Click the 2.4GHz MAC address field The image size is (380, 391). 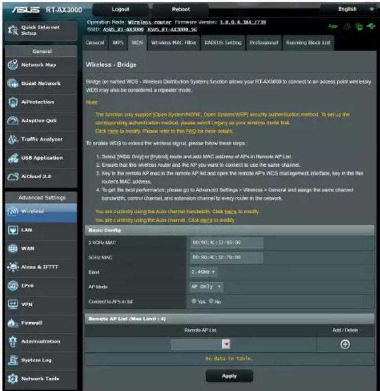coord(227,243)
